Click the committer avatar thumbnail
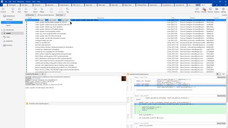This screenshot has height=128, width=228. (124, 79)
